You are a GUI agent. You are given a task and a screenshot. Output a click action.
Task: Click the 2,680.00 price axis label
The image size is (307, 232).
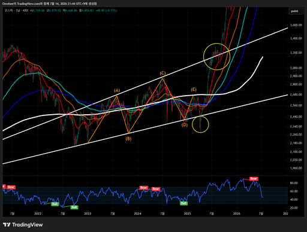pos(296,94)
